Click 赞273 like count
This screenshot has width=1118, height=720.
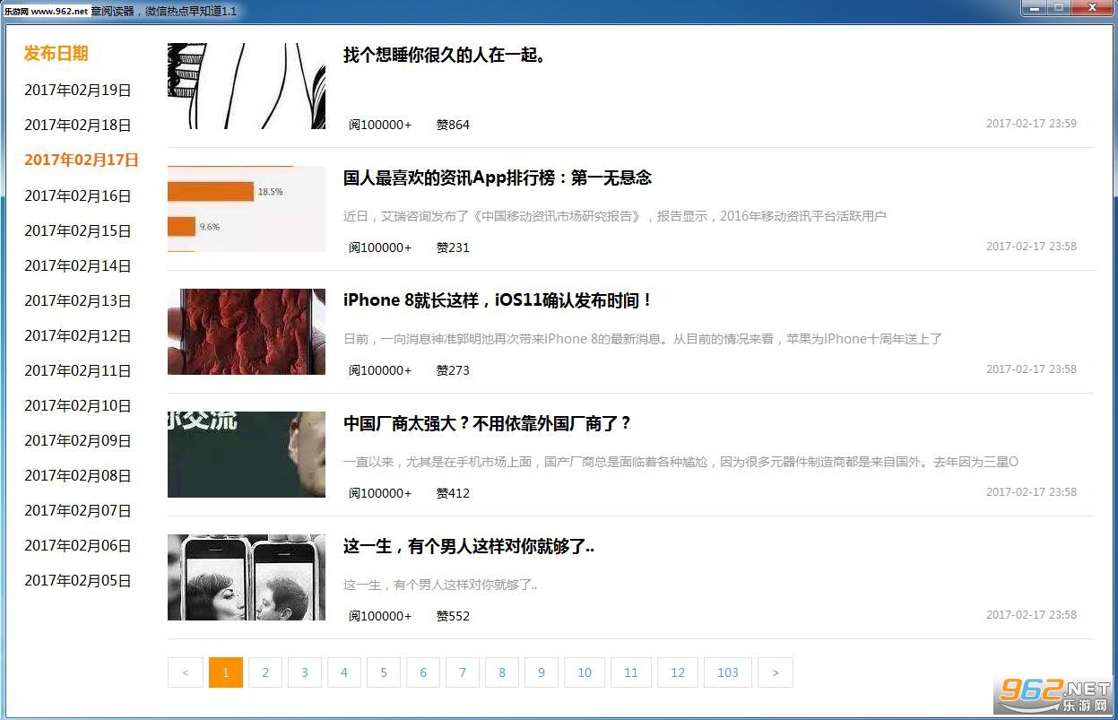click(453, 370)
